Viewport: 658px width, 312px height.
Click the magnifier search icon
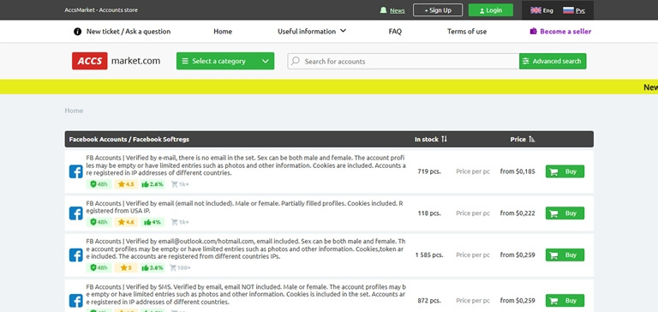[x=296, y=61]
